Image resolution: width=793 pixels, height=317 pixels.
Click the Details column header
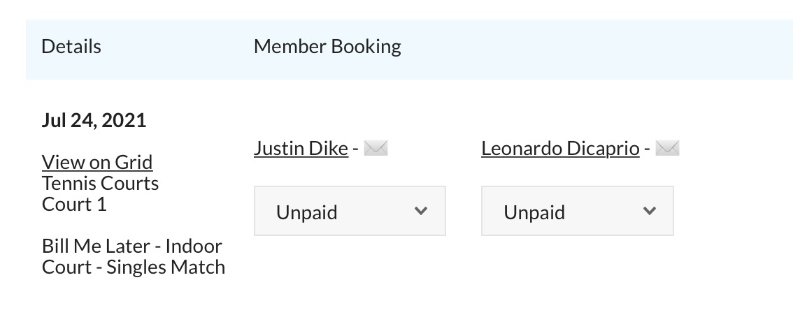(71, 47)
